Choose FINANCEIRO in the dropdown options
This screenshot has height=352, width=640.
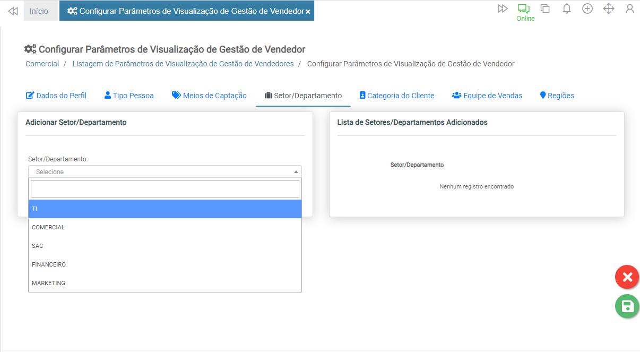tap(165, 264)
